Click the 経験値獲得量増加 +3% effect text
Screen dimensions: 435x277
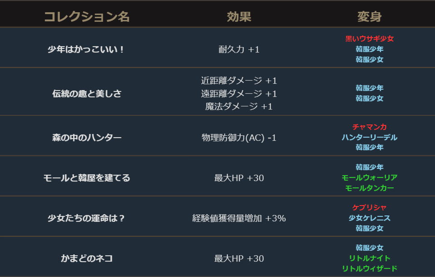tap(239, 218)
